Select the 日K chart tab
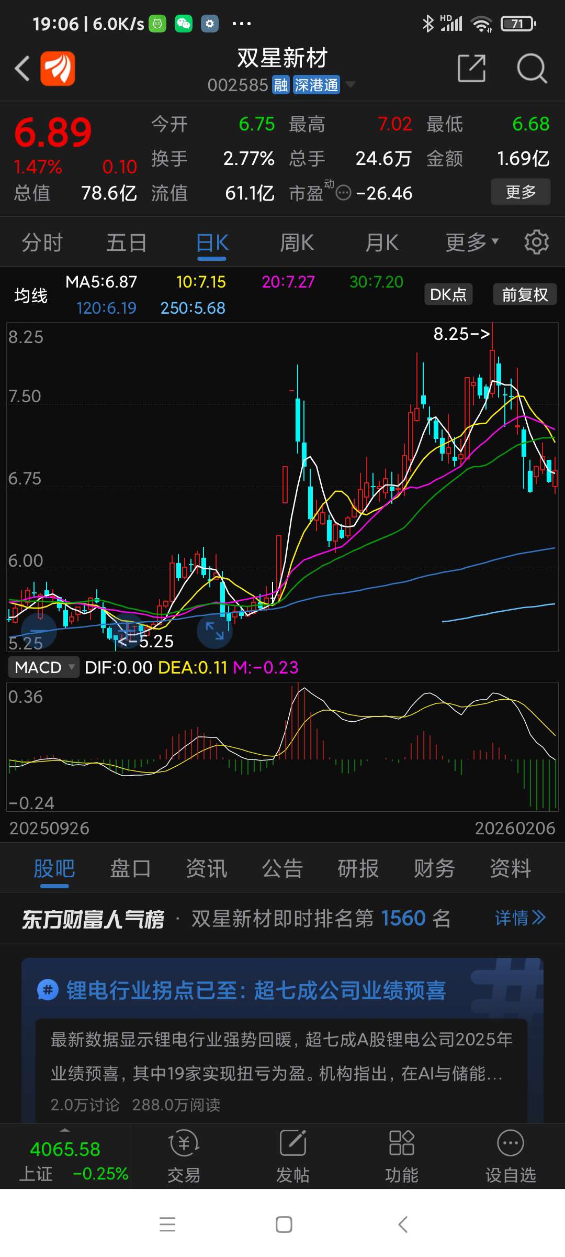The width and height of the screenshot is (565, 1257). [212, 243]
